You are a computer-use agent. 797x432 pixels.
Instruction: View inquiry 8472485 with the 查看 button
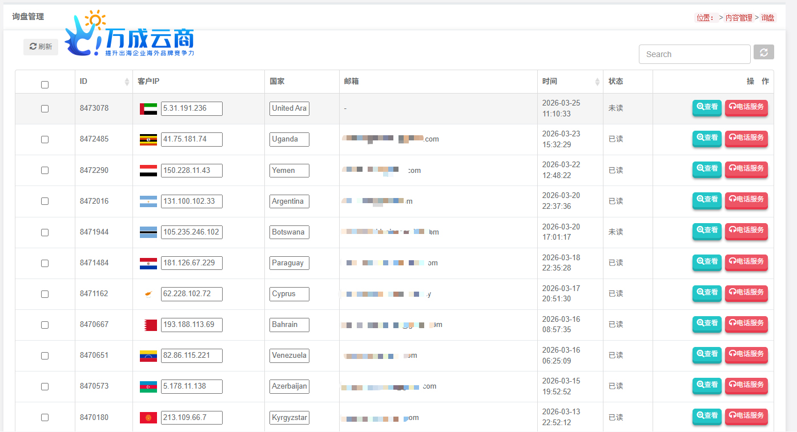(707, 138)
